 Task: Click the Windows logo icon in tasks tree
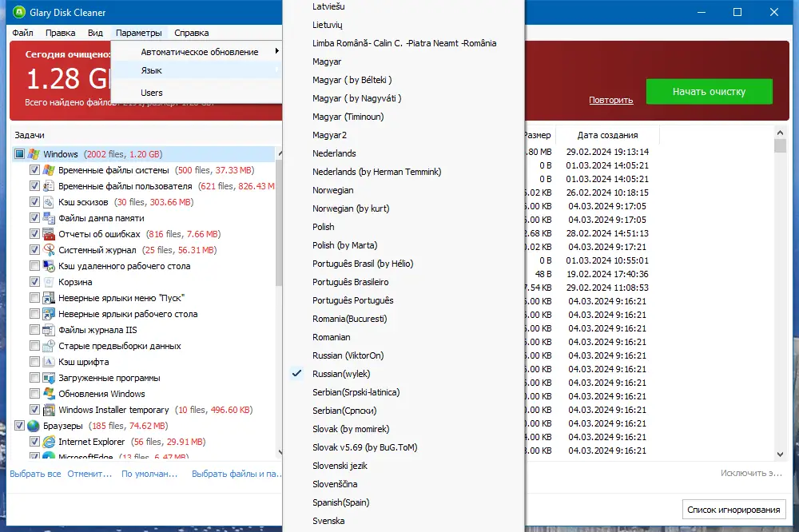[34, 154]
